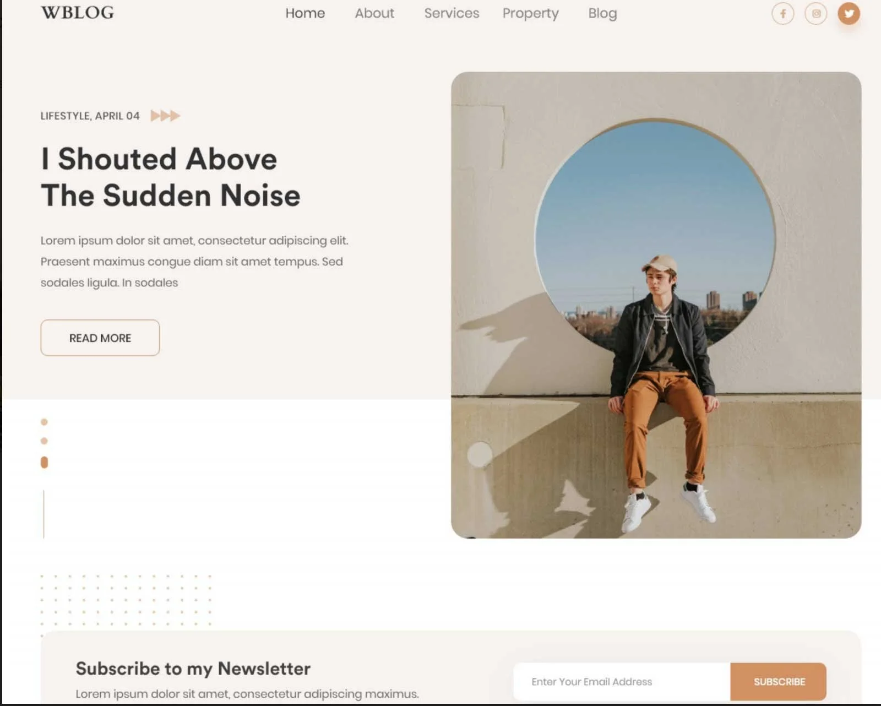The width and height of the screenshot is (881, 706).
Task: Open the Instagram social icon
Action: tap(815, 13)
